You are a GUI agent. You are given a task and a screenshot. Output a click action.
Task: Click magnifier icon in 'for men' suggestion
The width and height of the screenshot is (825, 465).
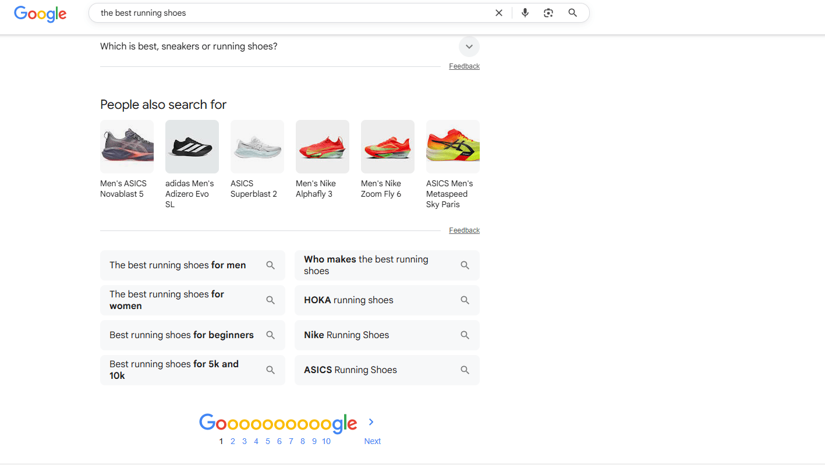(x=270, y=265)
